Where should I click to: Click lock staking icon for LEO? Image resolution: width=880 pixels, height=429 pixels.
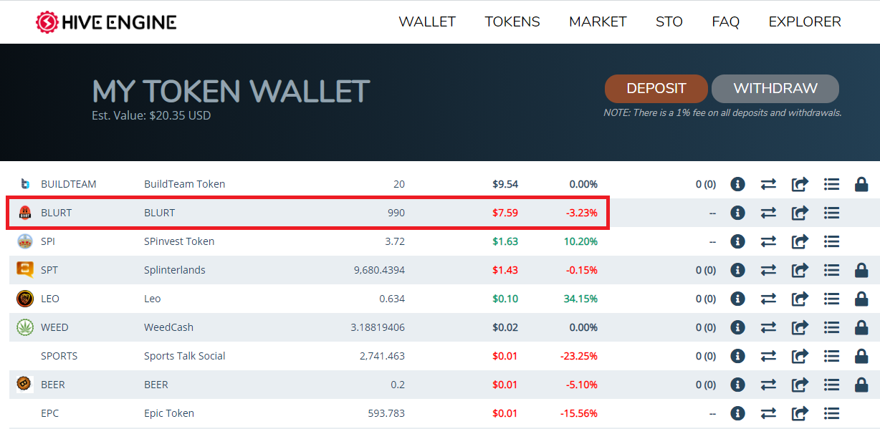click(x=862, y=299)
